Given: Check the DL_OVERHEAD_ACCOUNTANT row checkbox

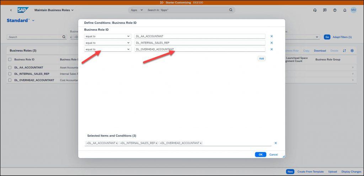Looking at the screenshot, I should coord(10,80).
